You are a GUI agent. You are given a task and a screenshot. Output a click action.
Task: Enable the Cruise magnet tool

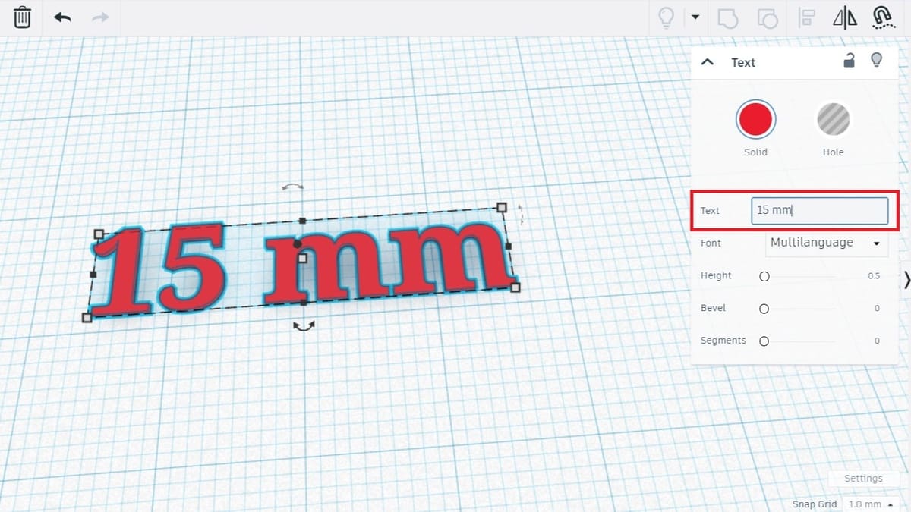click(883, 17)
